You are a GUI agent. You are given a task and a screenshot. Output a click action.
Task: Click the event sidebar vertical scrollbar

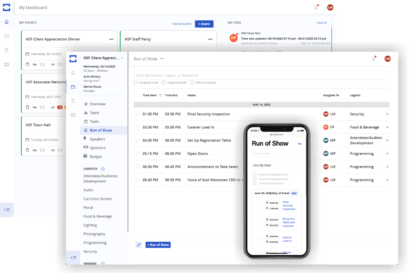pos(128,142)
